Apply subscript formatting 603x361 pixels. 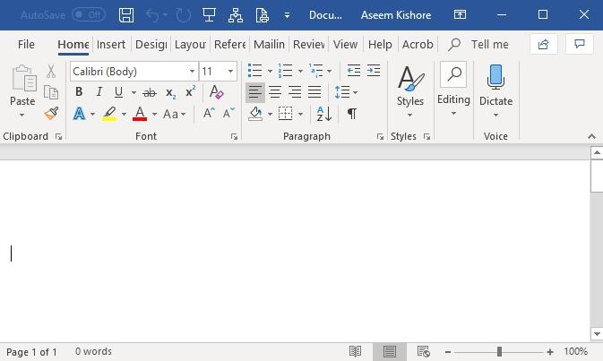(171, 93)
